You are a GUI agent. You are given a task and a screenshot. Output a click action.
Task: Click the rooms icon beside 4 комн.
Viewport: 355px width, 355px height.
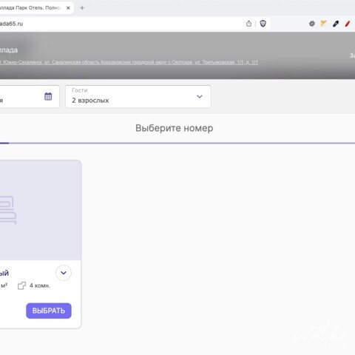coord(21,285)
